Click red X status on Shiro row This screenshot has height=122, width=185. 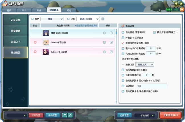point(35,42)
